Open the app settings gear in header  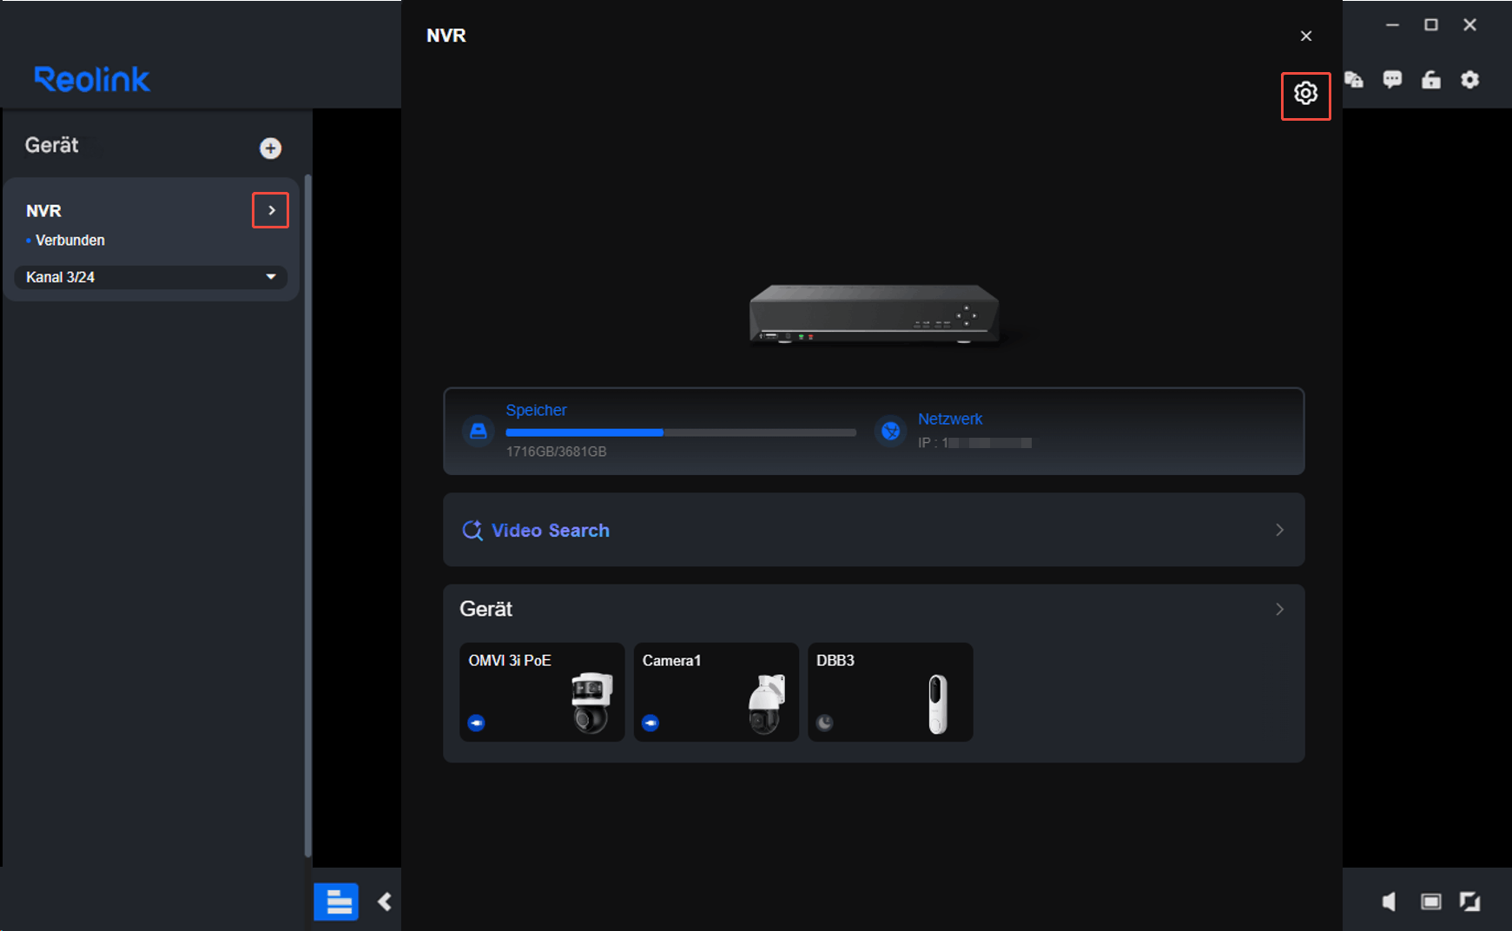click(1469, 80)
